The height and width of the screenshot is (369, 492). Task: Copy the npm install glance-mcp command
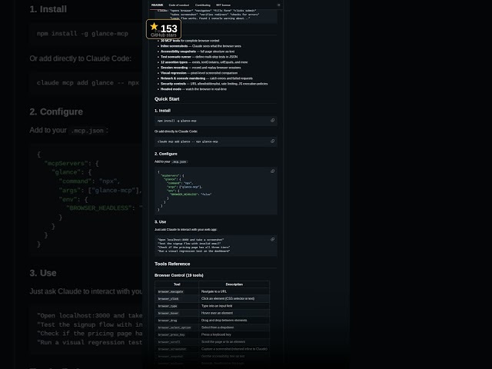272,121
